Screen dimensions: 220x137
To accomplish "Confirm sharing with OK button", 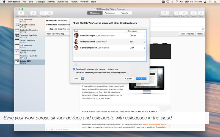I will pyautogui.click(x=141, y=79).
